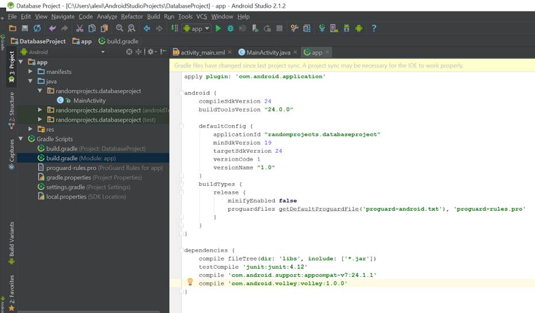535x313 pixels.
Task: Expand the manifests folder arrow
Action: tap(30, 72)
